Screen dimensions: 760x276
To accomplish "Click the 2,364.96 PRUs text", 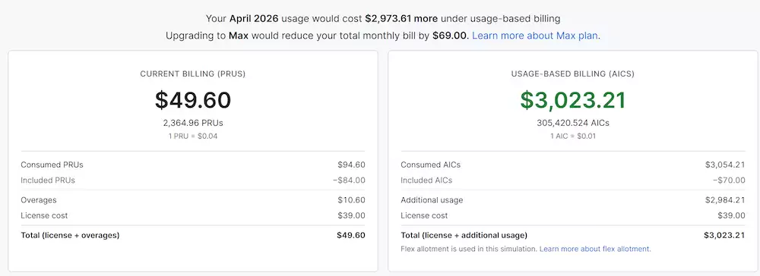I will (193, 123).
